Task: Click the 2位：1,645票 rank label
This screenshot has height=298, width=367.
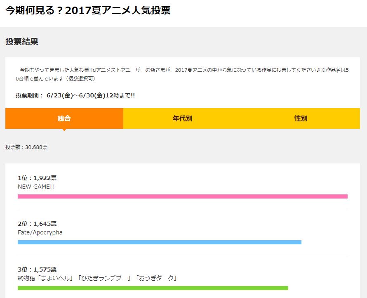Action: pos(37,224)
